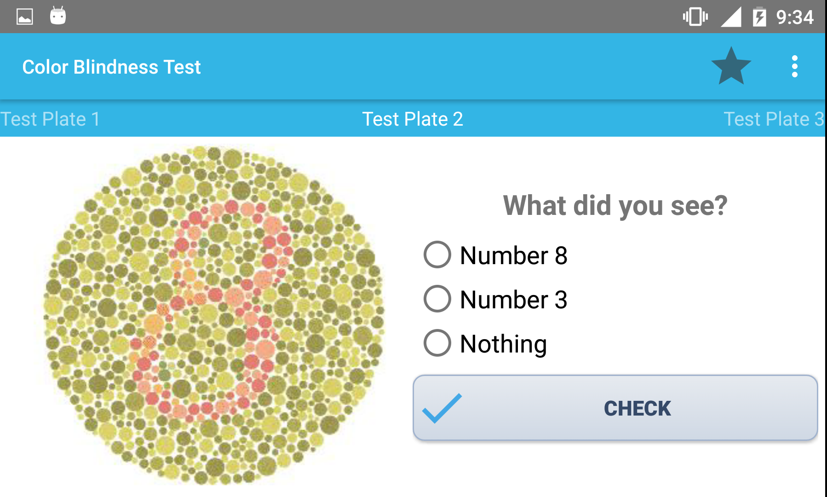Tap the Ishihara color plate image

coord(214,315)
